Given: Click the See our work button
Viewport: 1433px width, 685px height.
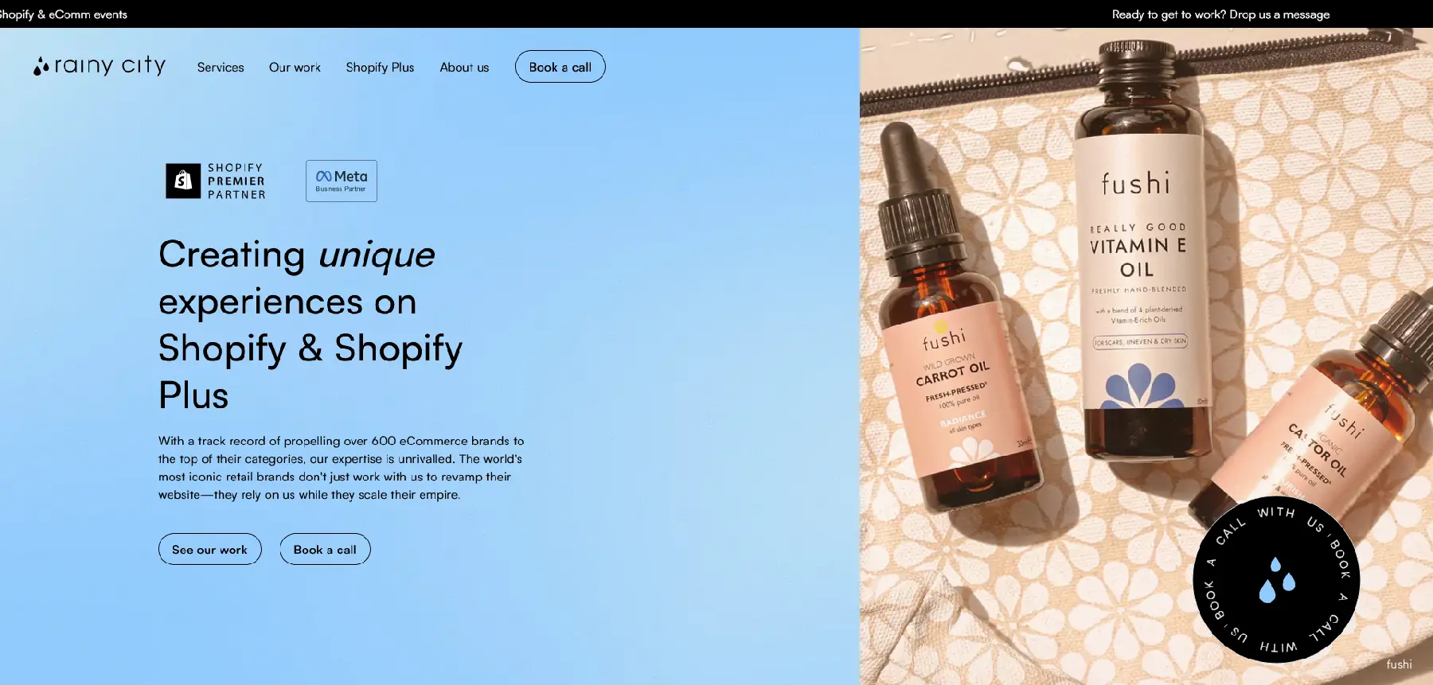Looking at the screenshot, I should 210,549.
